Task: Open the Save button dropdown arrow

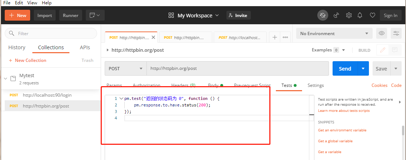Action: 396,69
